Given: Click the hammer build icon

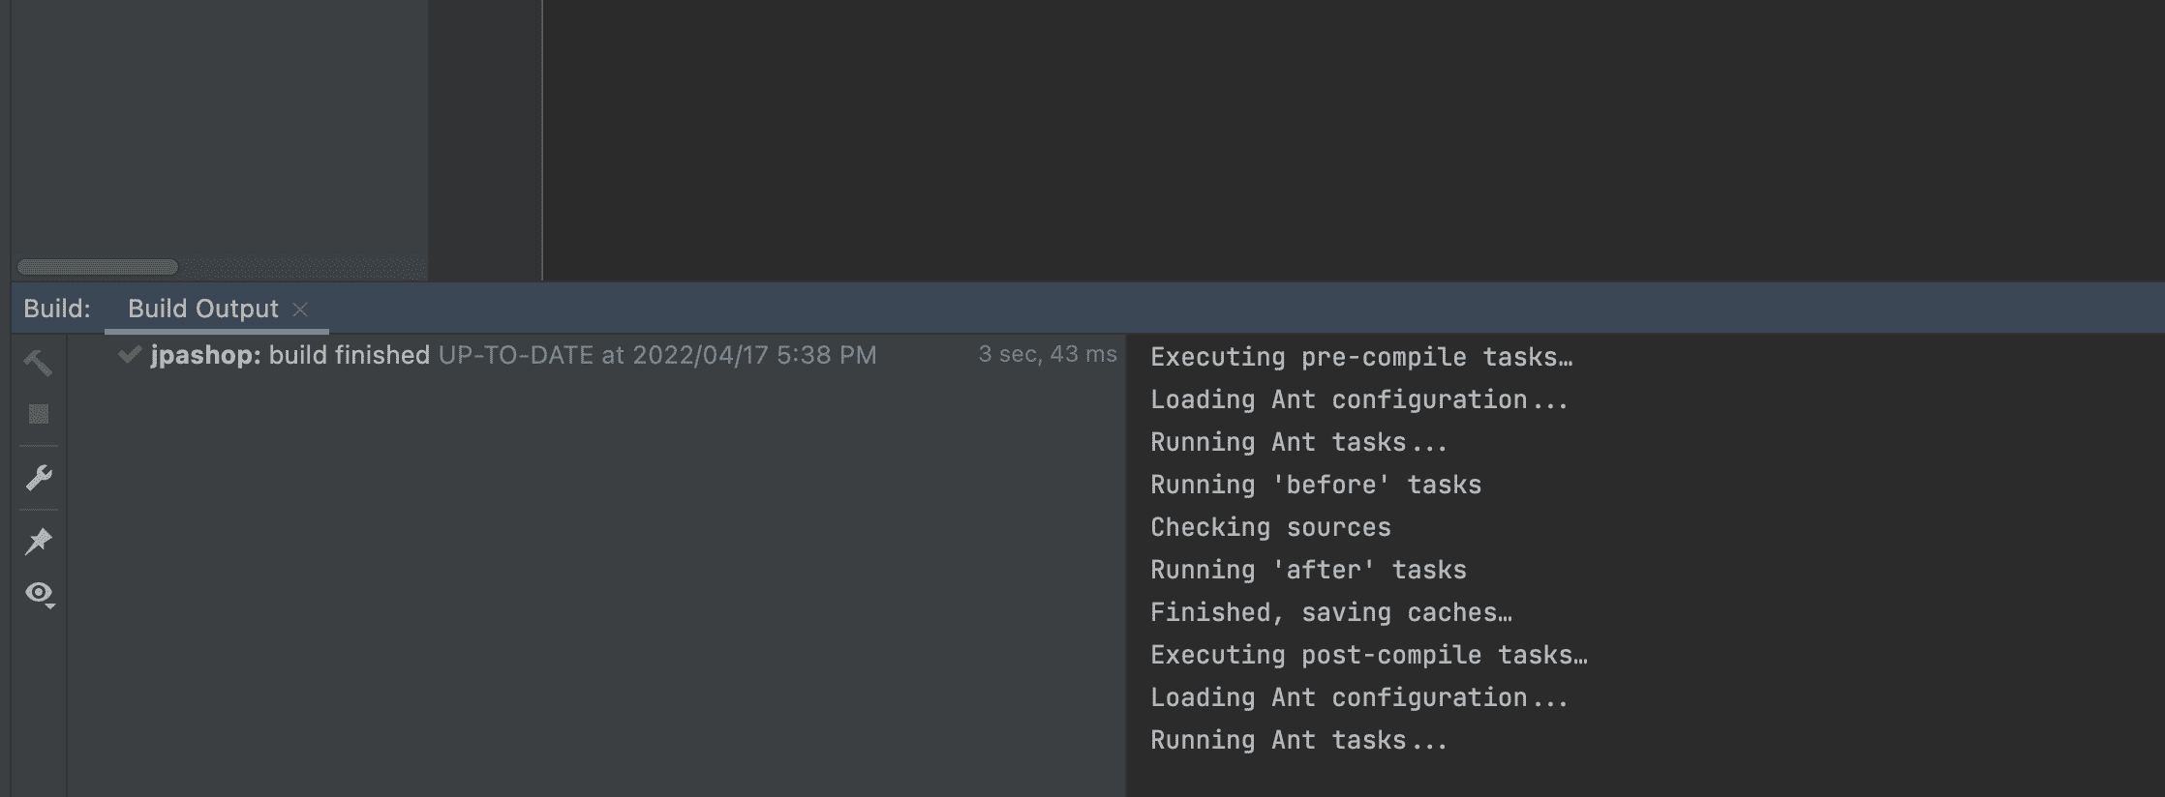Looking at the screenshot, I should click(x=38, y=363).
